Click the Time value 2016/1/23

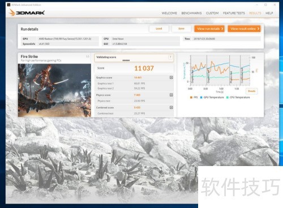(x=204, y=39)
